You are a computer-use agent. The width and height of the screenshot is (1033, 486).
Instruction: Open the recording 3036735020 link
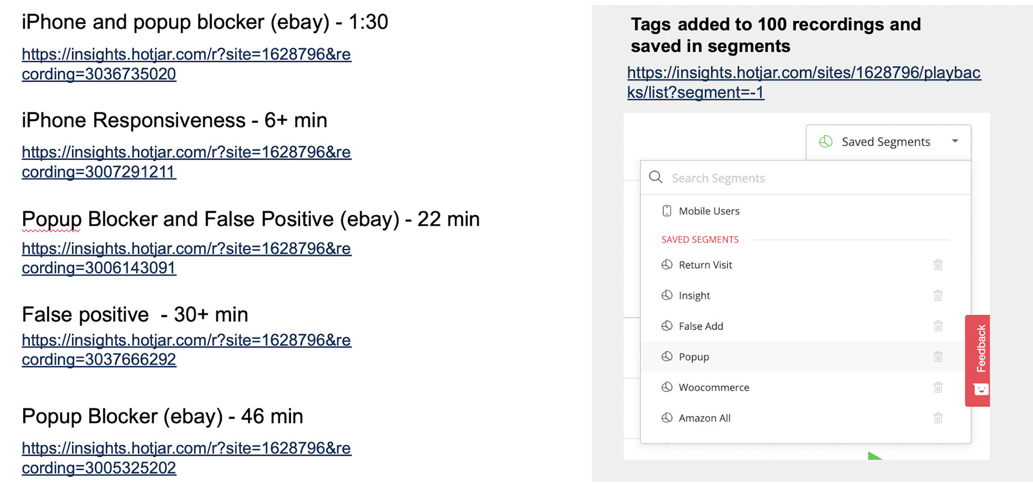pos(186,64)
